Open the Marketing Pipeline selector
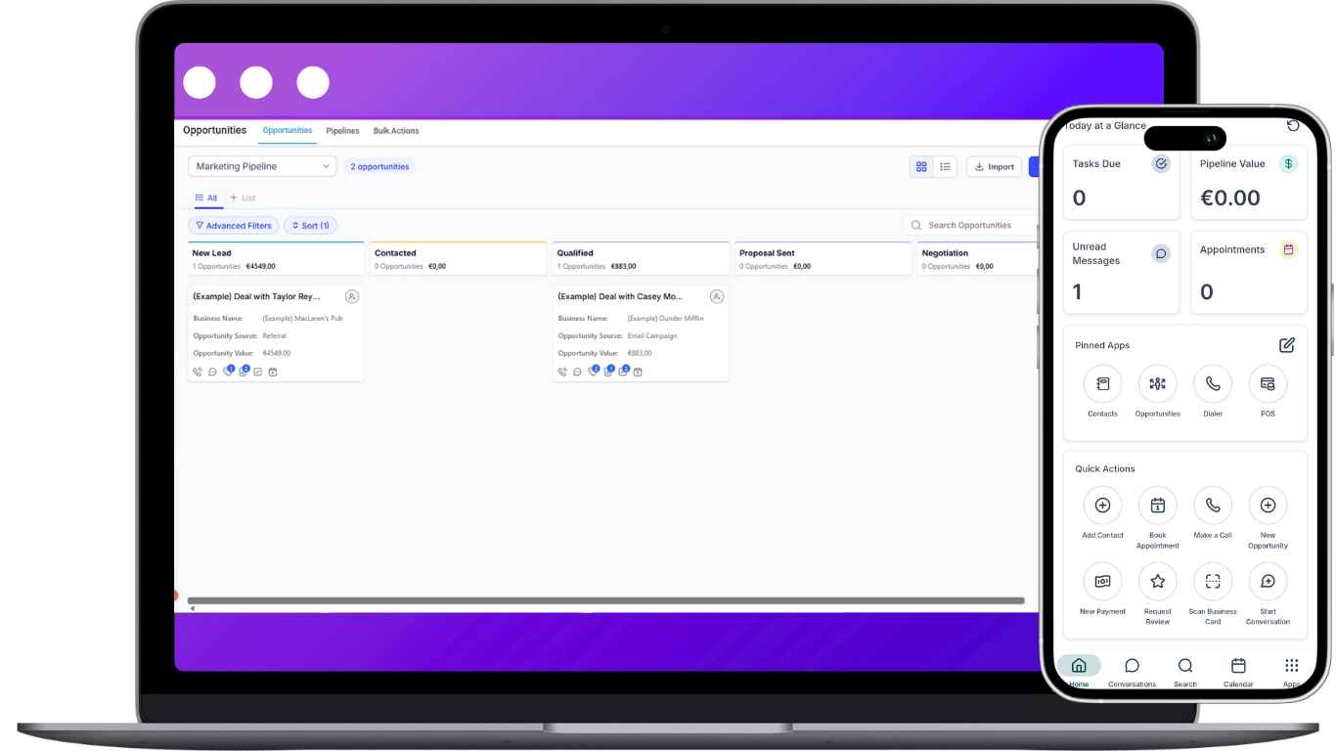This screenshot has height=751, width=1336. click(261, 166)
